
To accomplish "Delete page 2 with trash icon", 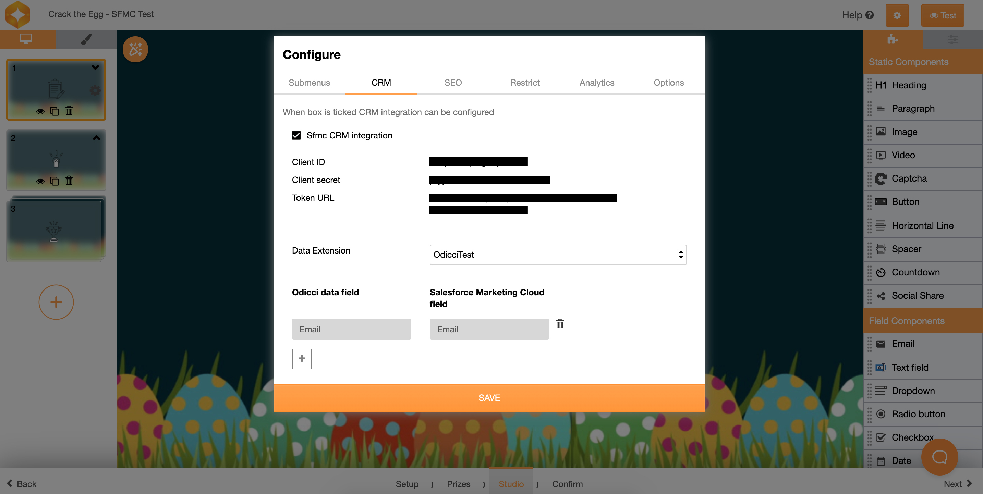I will pos(69,181).
